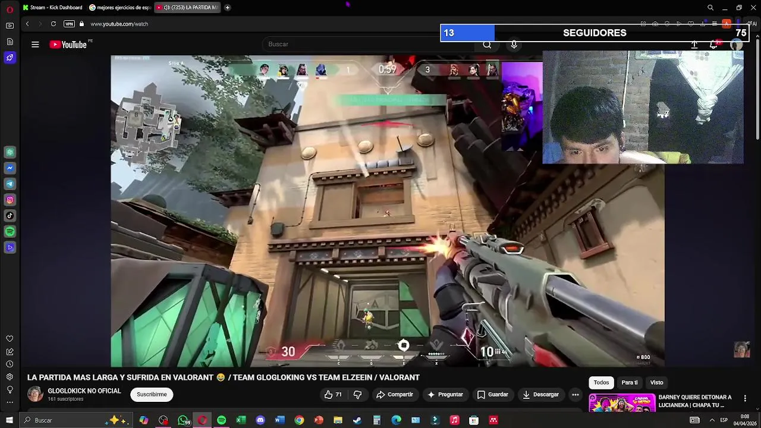This screenshot has width=761, height=428.
Task: Start voice search with the microphone icon
Action: tap(514, 45)
